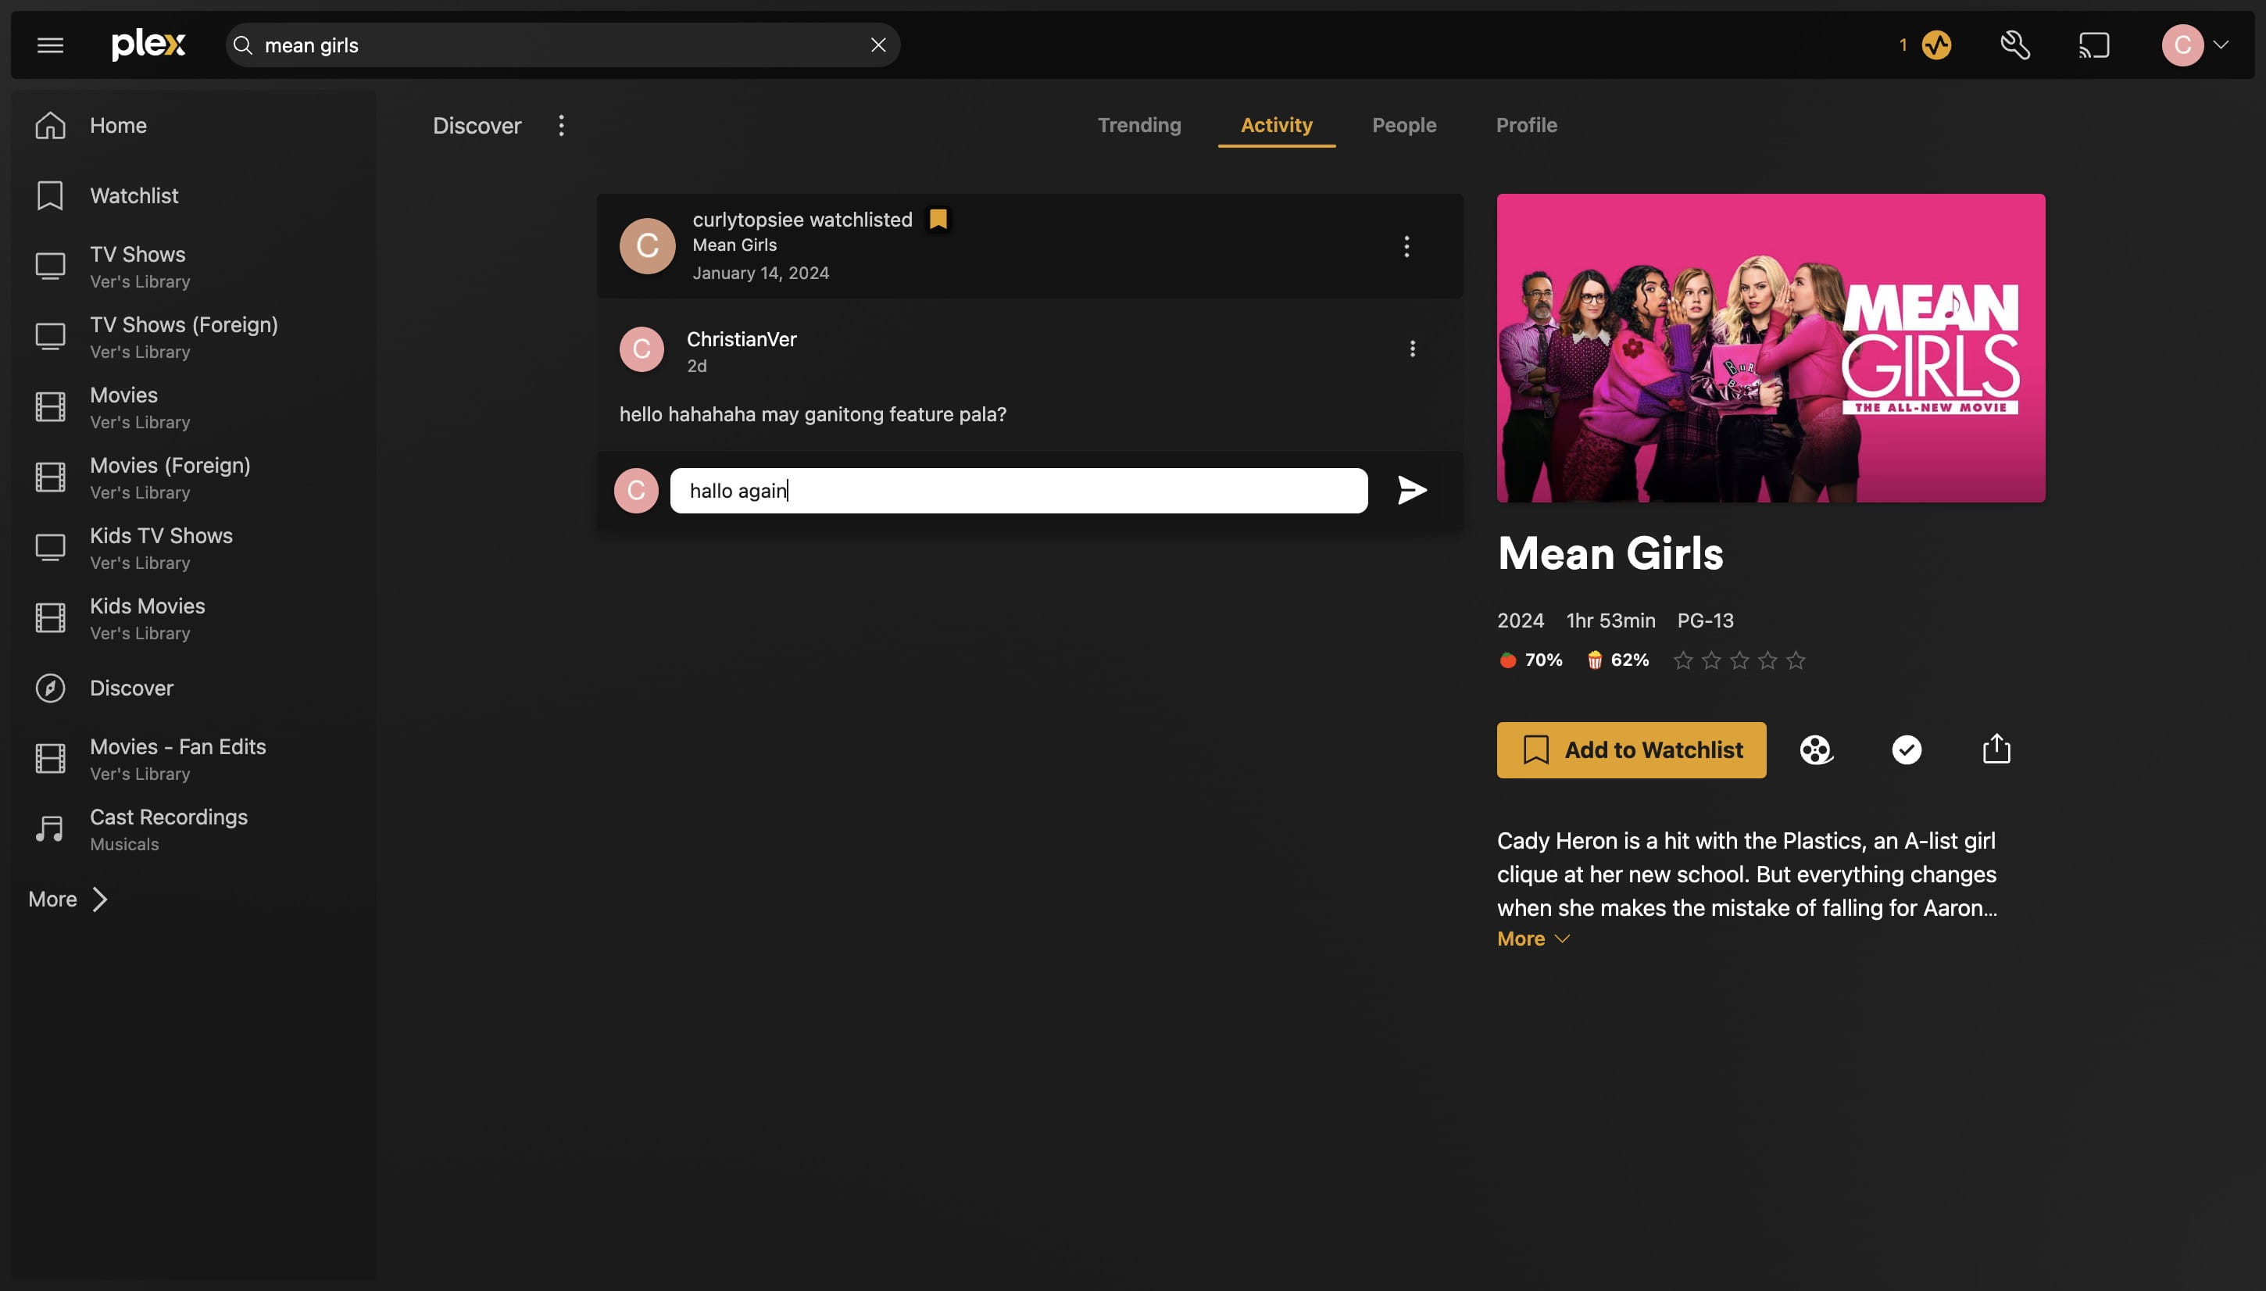This screenshot has height=1291, width=2266.
Task: Clear the 'mean girls' search text
Action: pyautogui.click(x=877, y=45)
